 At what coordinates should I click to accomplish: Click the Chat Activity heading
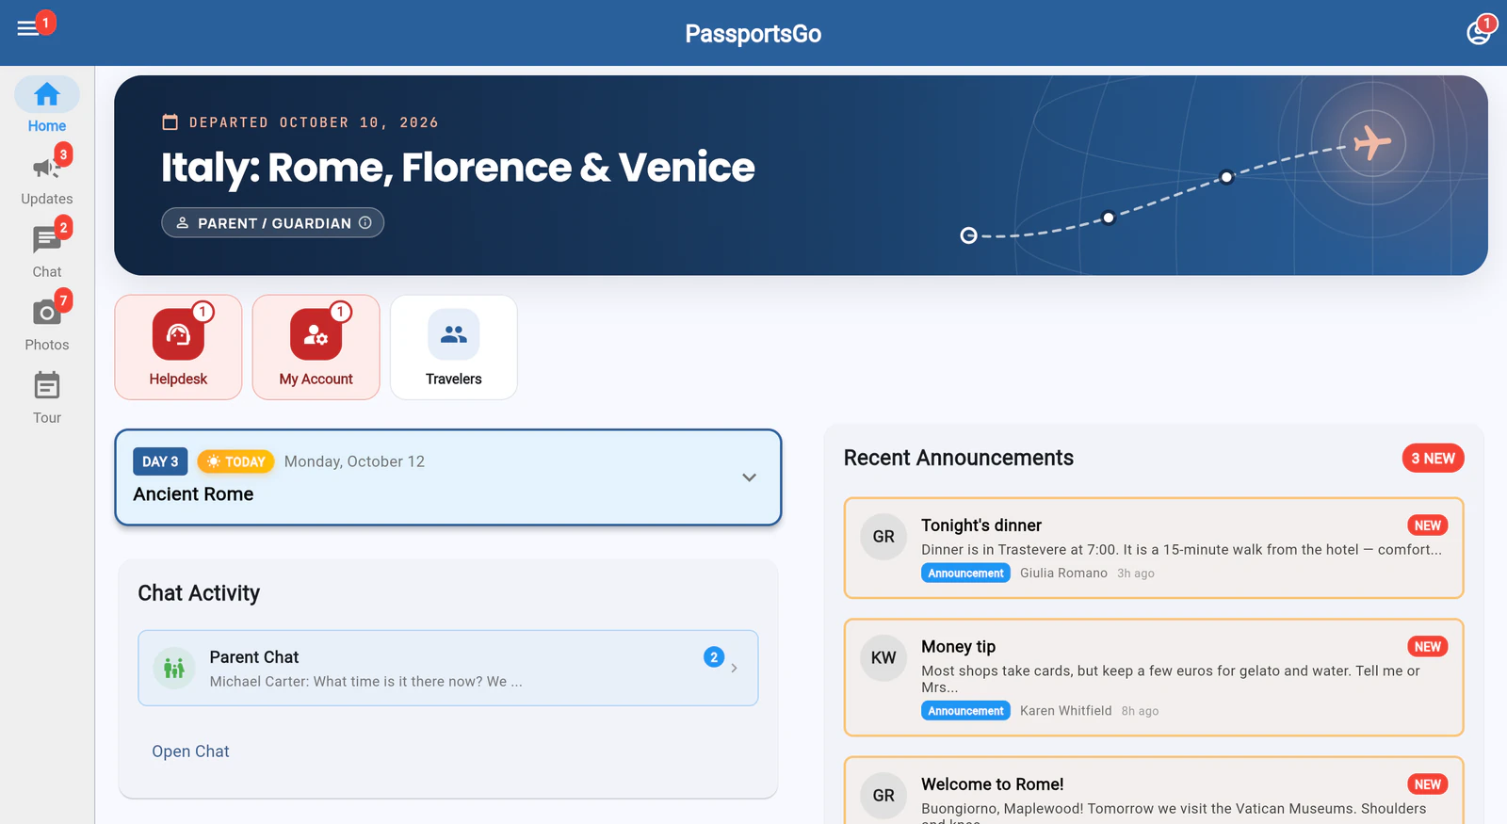pos(199,593)
